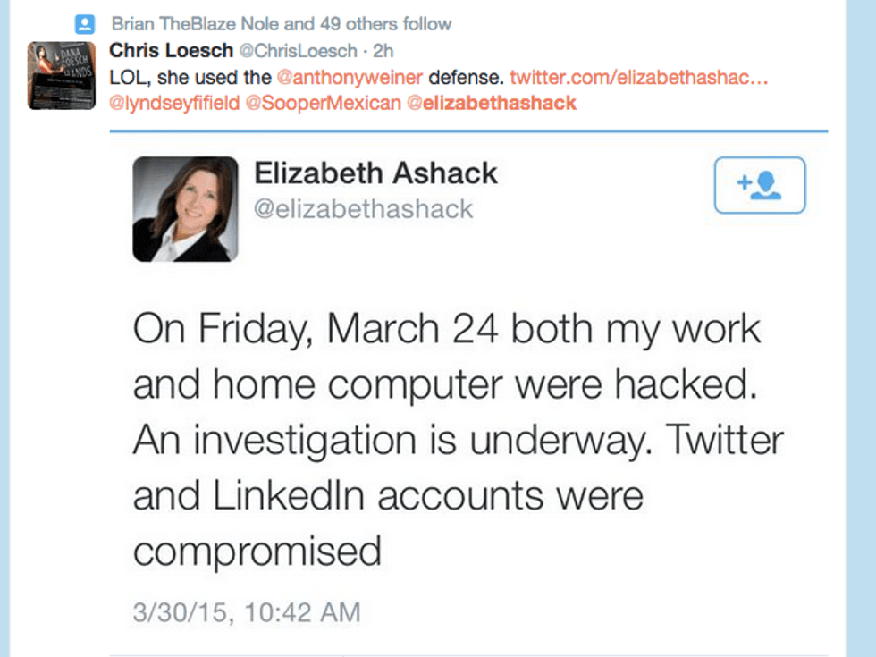Click the Chris Loesch display name
The height and width of the screenshot is (657, 876).
(x=170, y=51)
